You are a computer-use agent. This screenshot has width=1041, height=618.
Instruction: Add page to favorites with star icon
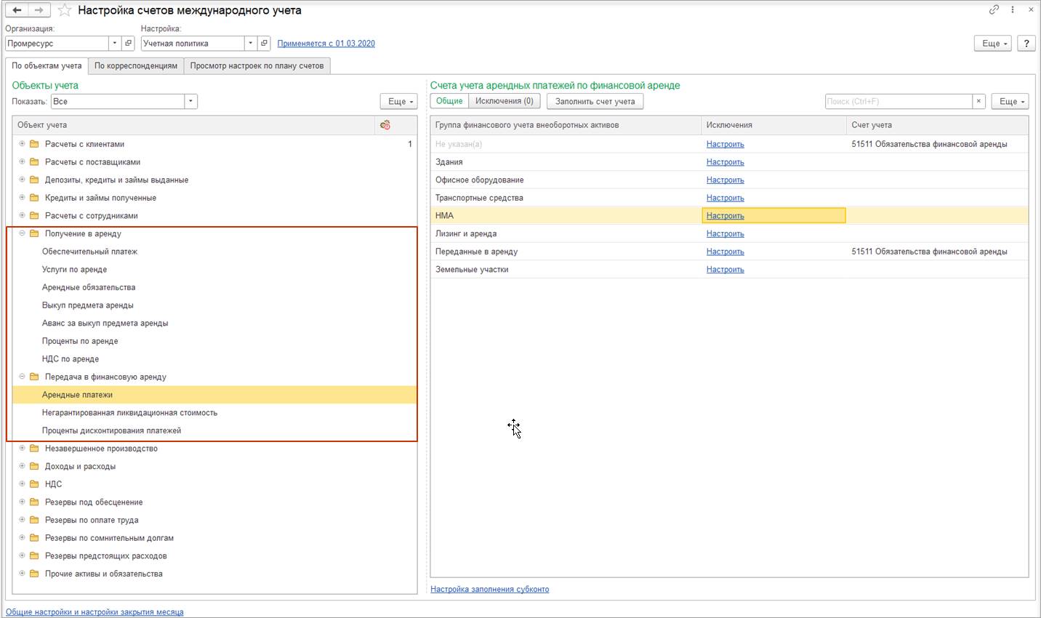click(x=65, y=10)
